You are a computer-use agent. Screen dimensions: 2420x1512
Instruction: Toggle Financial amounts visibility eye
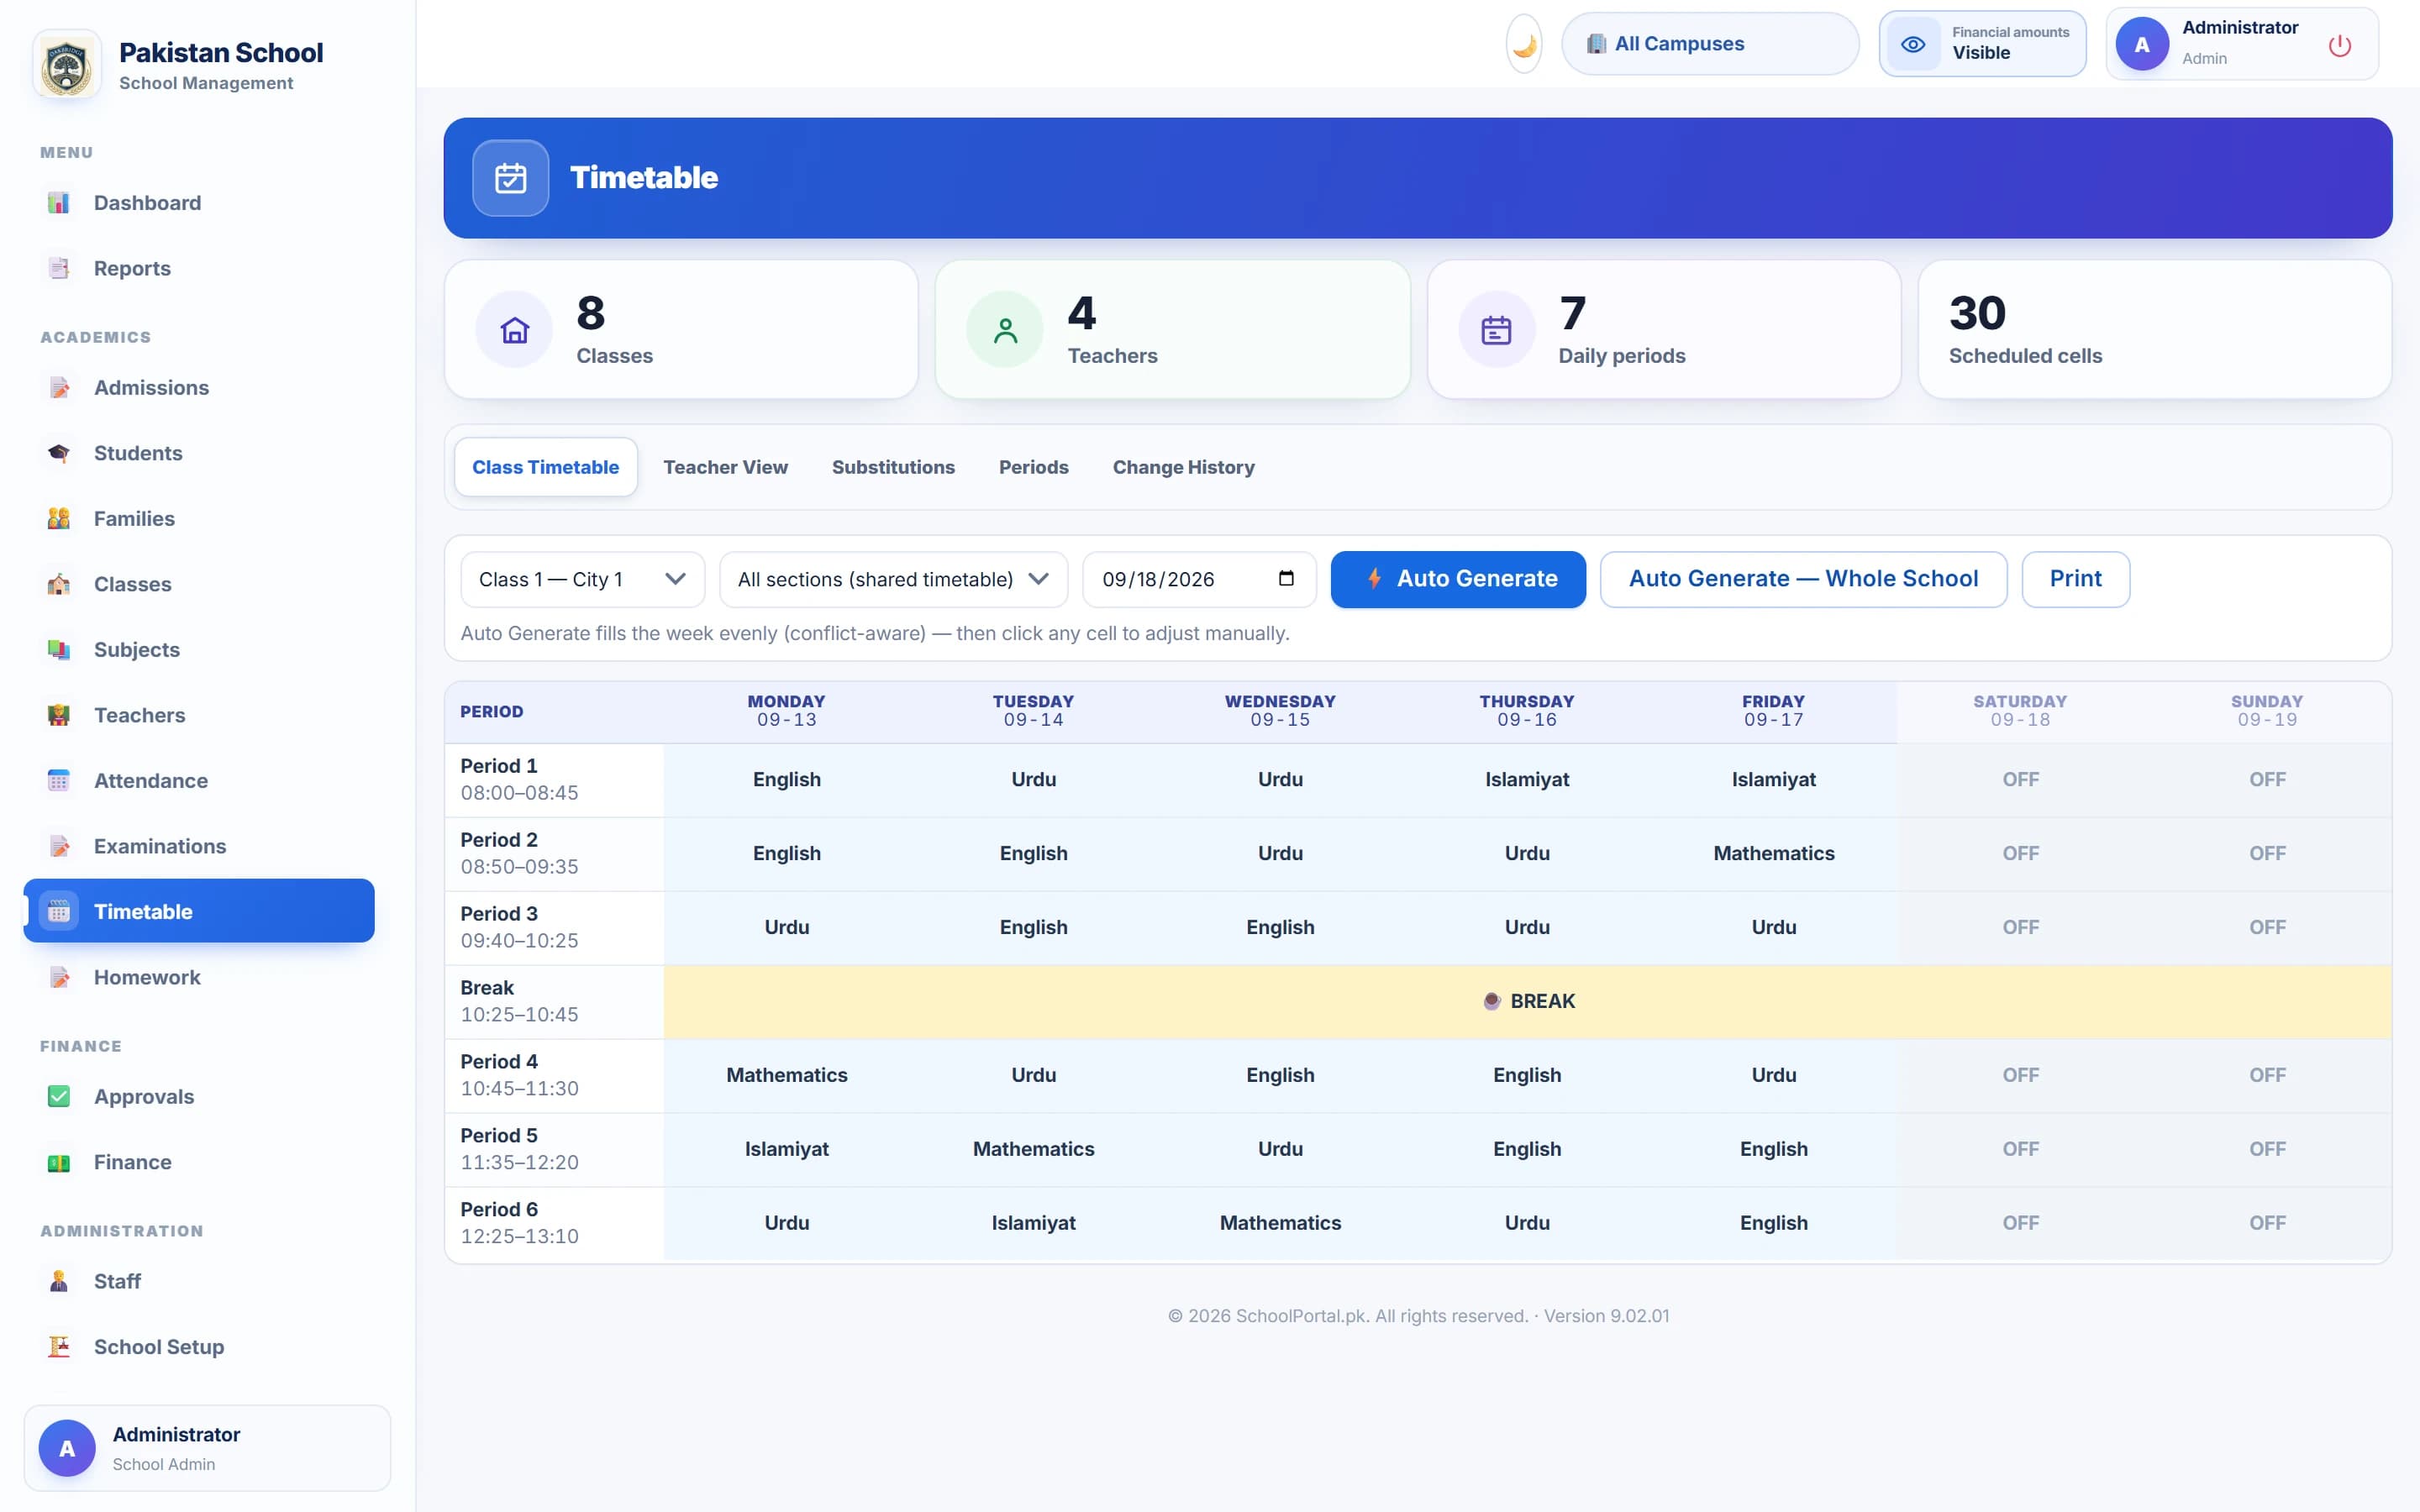tap(1913, 44)
